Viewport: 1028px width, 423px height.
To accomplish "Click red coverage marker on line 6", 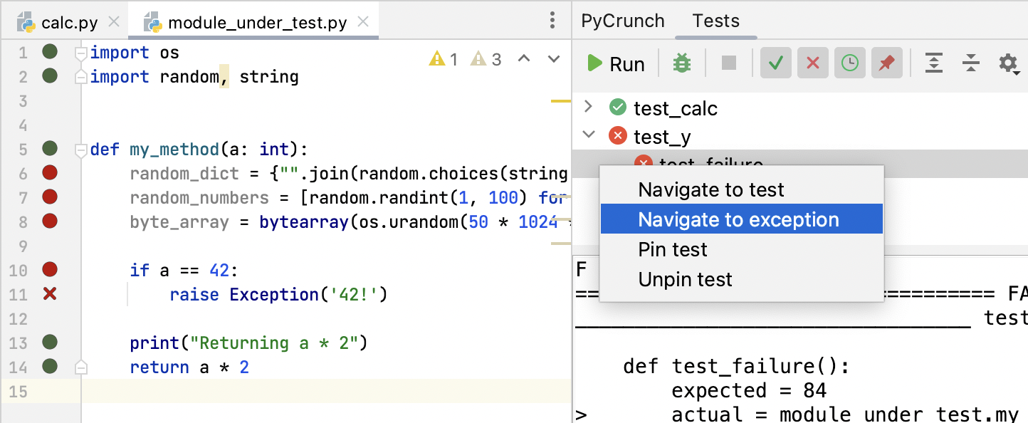I will coord(49,172).
